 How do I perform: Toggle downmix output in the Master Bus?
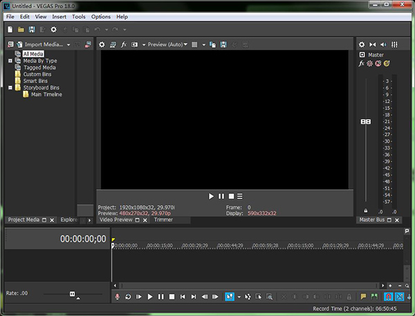tap(373, 44)
